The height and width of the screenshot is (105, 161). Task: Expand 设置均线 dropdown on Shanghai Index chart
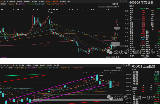pos(119,68)
